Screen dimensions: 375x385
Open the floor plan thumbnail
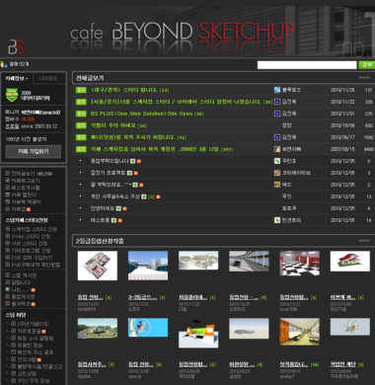pyautogui.click(x=98, y=266)
